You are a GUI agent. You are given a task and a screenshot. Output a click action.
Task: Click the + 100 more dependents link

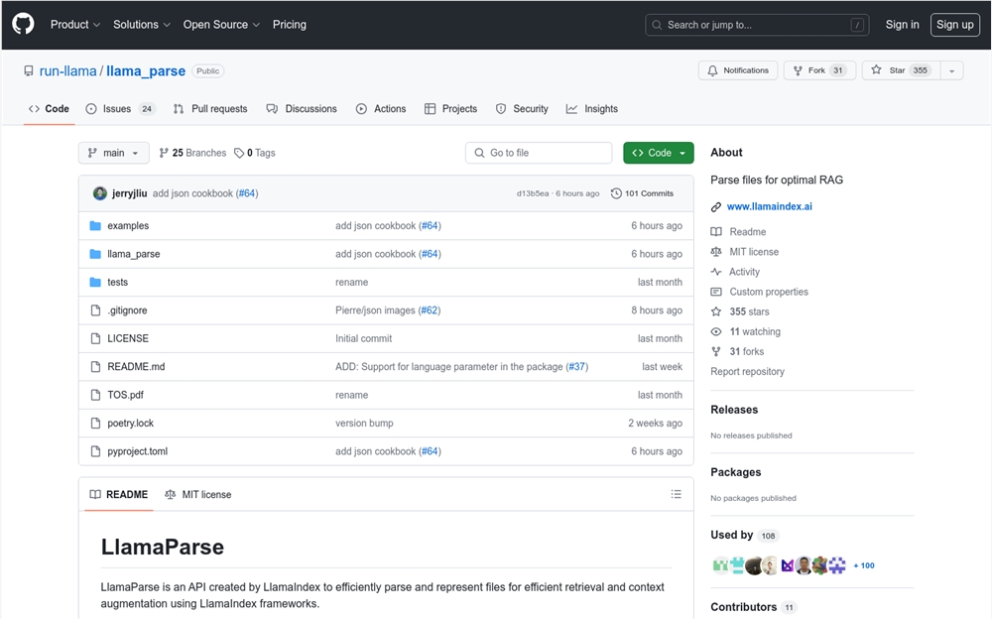click(864, 565)
